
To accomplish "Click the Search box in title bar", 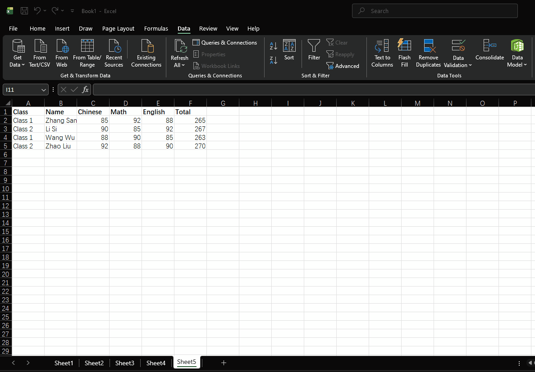I will click(435, 11).
